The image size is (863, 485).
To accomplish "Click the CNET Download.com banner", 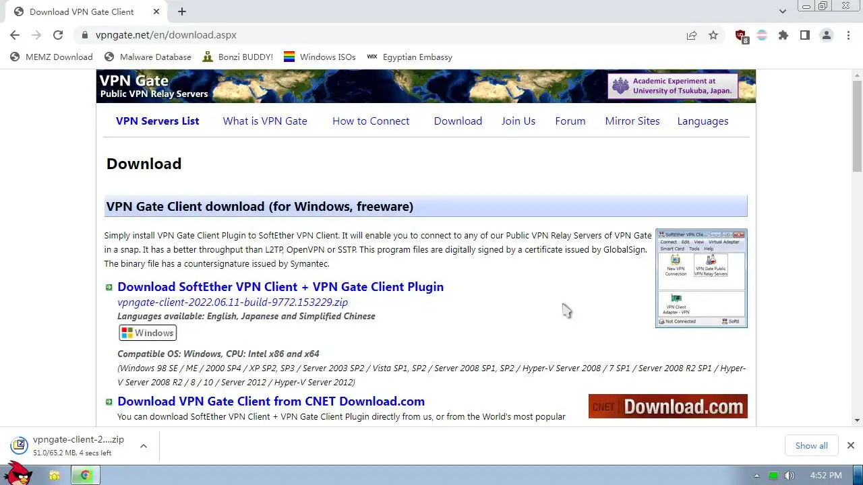I will 668,406.
